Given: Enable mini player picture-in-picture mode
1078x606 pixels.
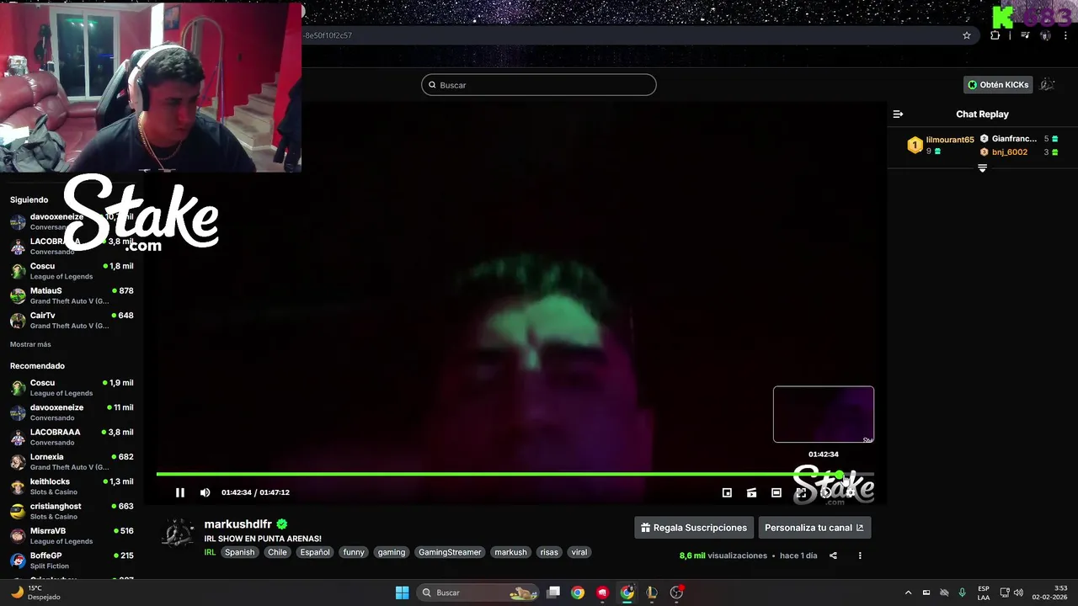Looking at the screenshot, I should tap(727, 492).
